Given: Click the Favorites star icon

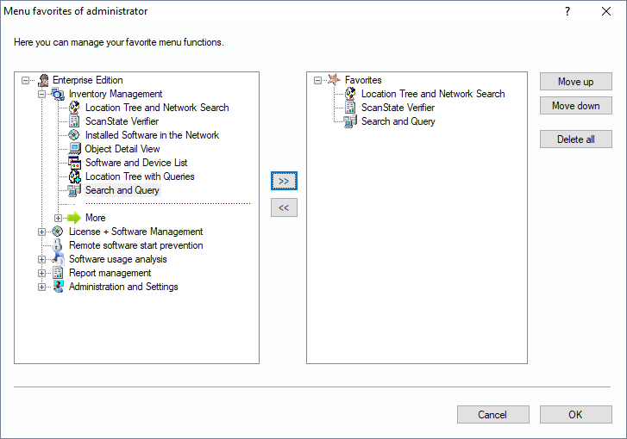Looking at the screenshot, I should tap(335, 80).
